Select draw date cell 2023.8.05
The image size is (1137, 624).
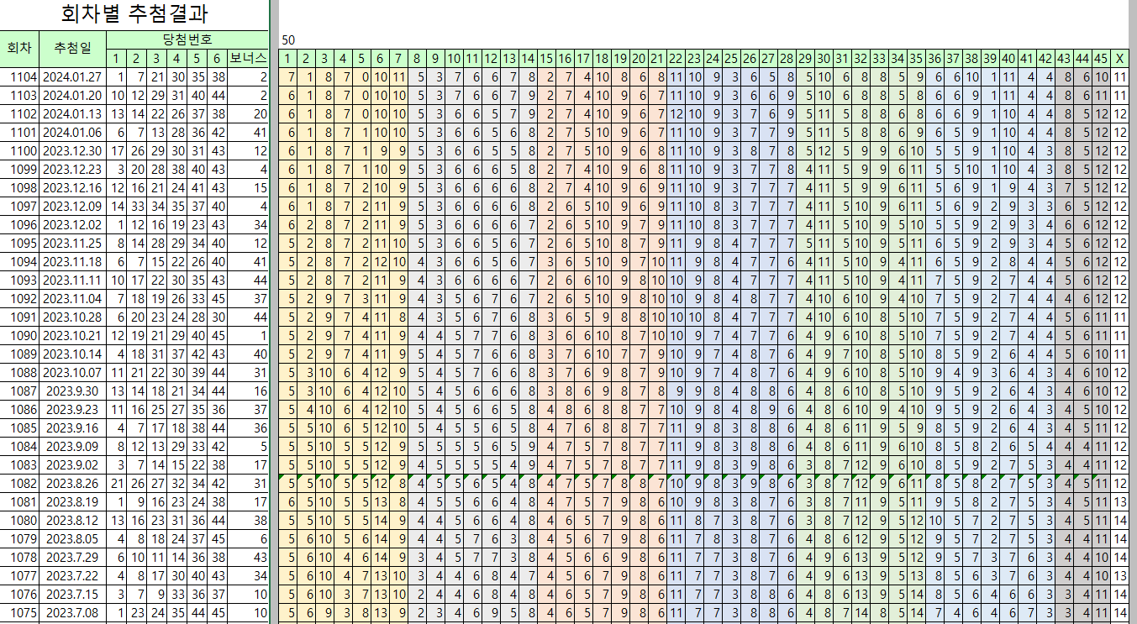(72, 539)
